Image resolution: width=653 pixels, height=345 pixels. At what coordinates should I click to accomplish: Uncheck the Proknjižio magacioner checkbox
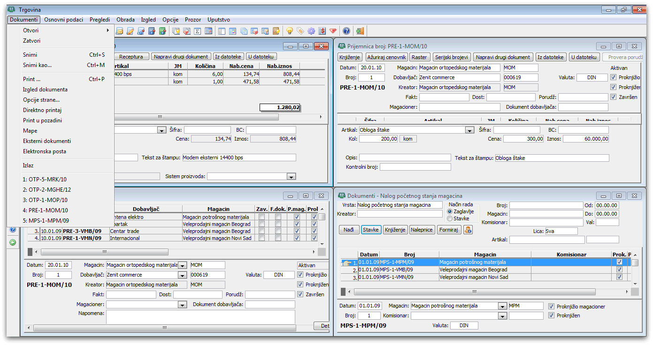552,307
